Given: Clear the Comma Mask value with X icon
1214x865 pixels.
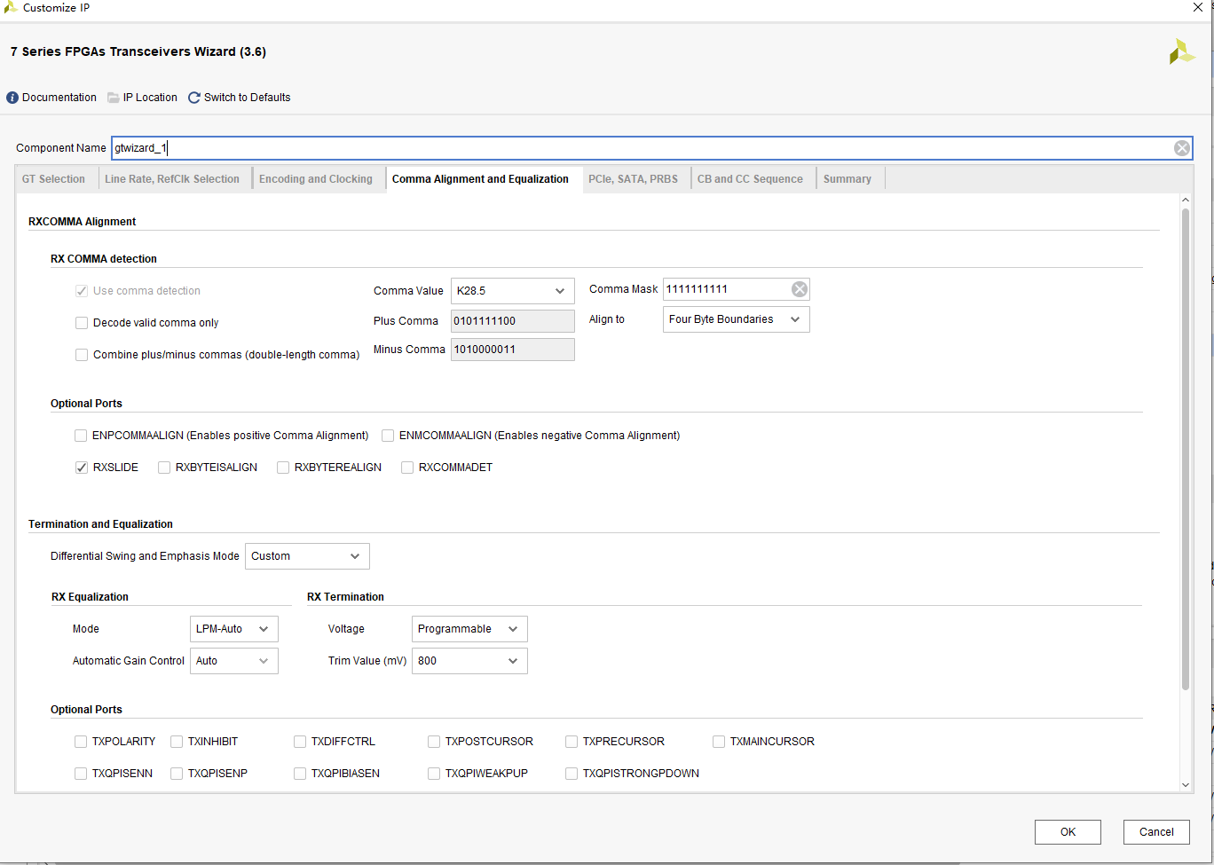Looking at the screenshot, I should click(800, 289).
